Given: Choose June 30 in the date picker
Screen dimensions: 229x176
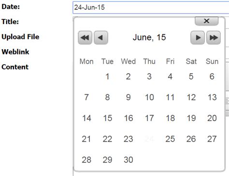Looking at the screenshot, I should [129, 160].
